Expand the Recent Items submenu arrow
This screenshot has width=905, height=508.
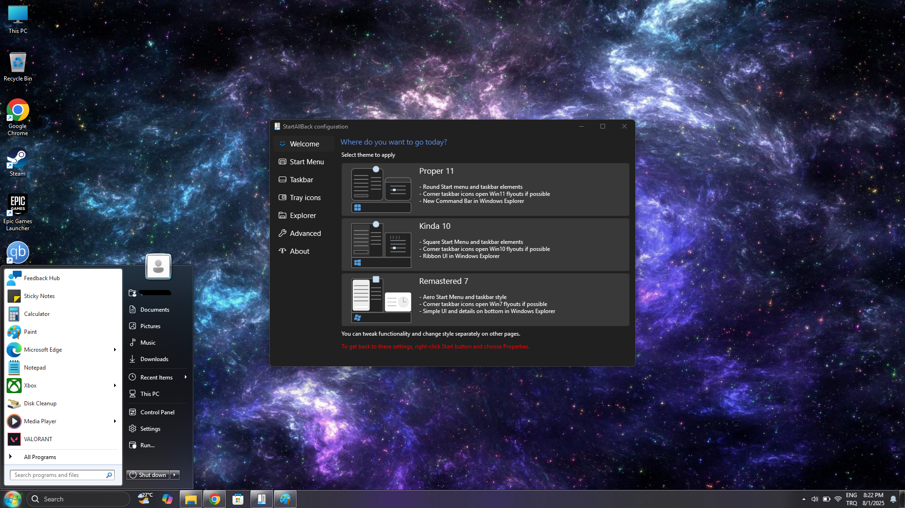[186, 377]
